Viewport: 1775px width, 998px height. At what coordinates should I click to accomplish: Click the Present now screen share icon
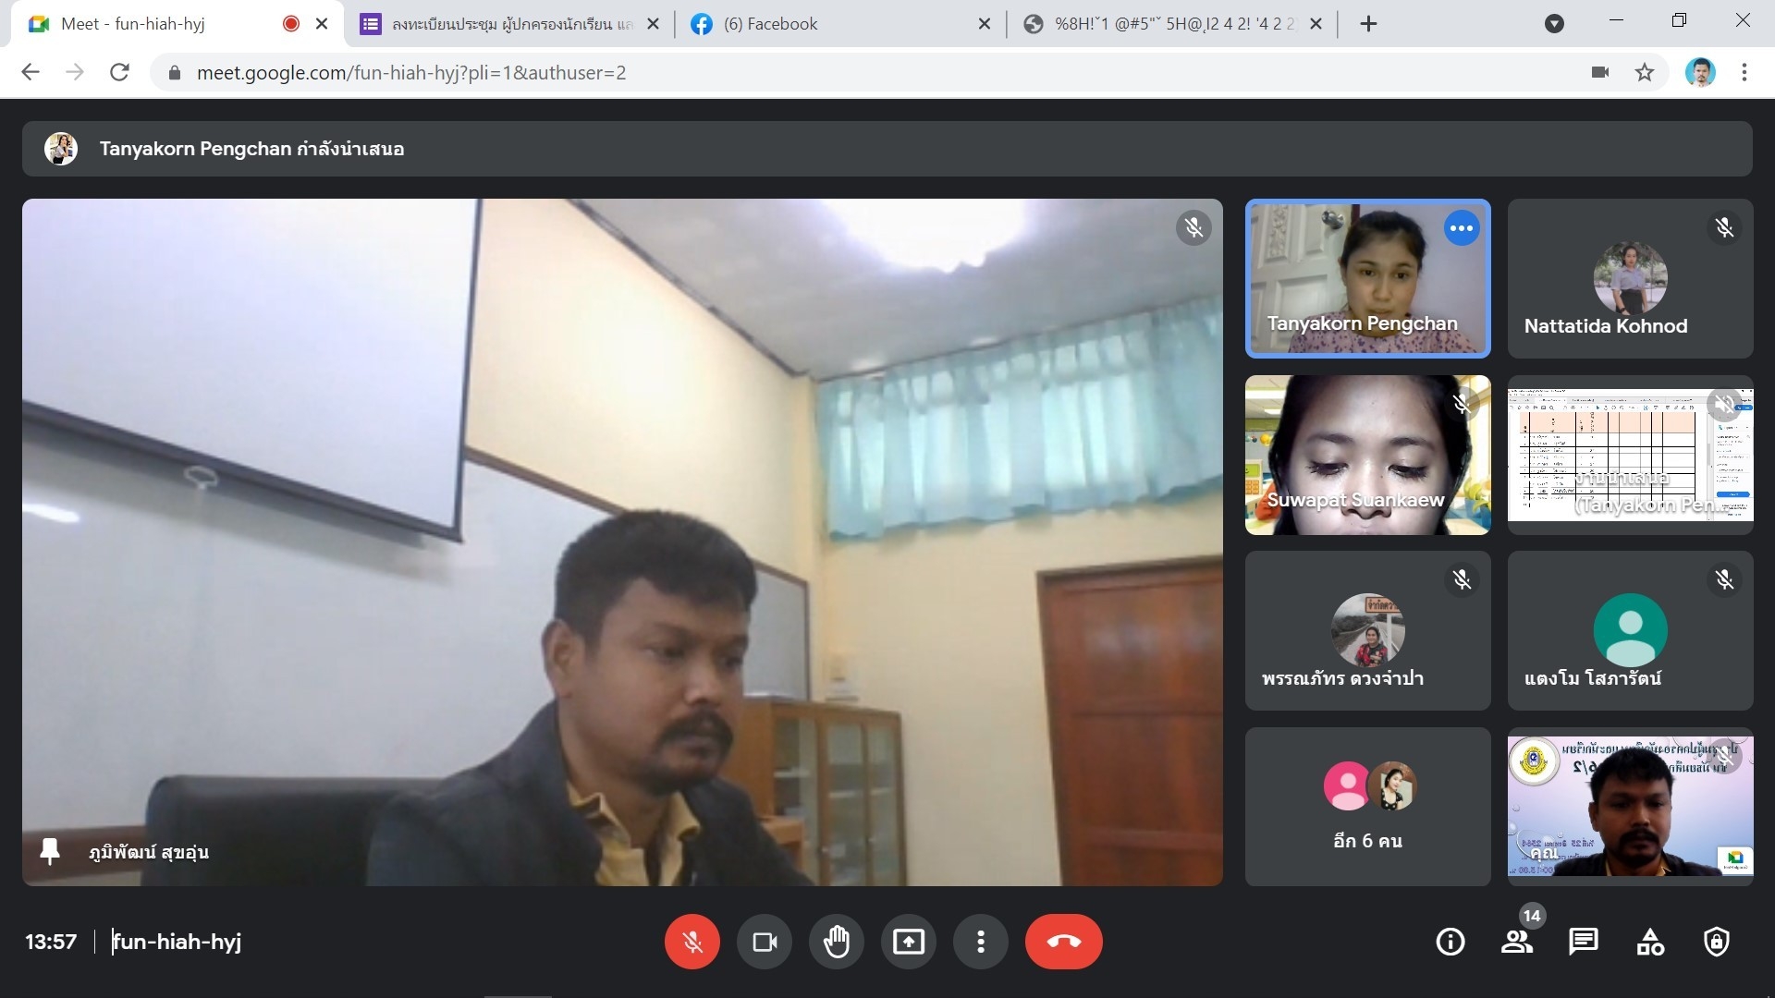[x=909, y=942]
